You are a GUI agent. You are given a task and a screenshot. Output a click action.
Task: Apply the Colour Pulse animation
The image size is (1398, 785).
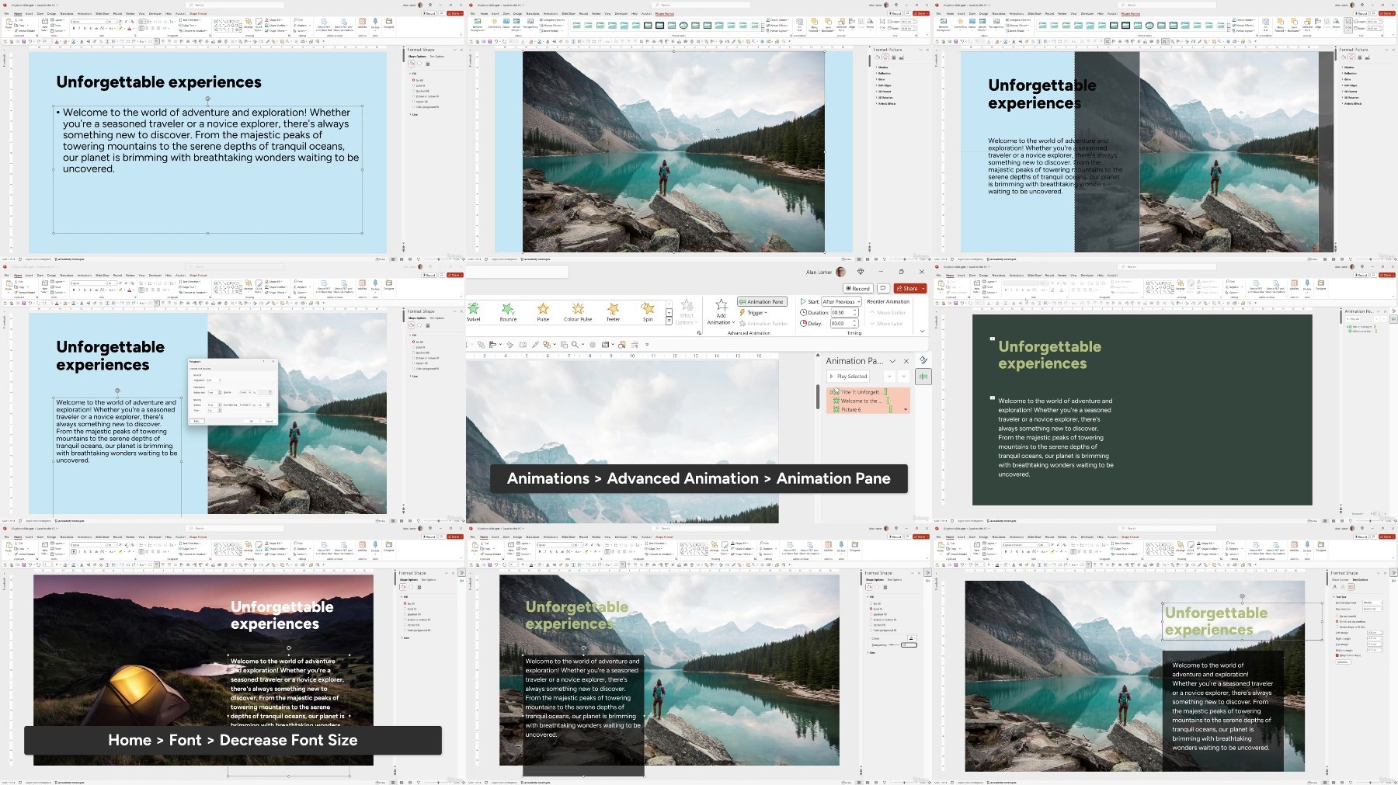coord(578,312)
